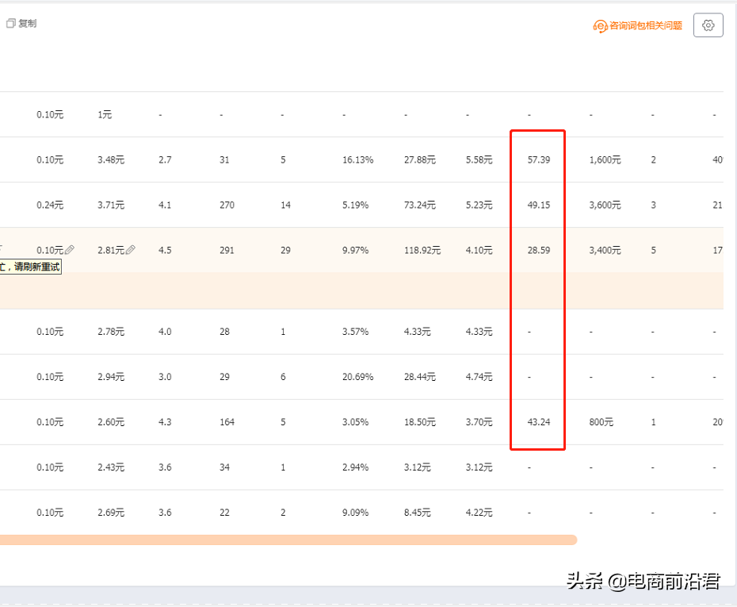
Task: Click the 27.88元 cost cell
Action: click(420, 160)
